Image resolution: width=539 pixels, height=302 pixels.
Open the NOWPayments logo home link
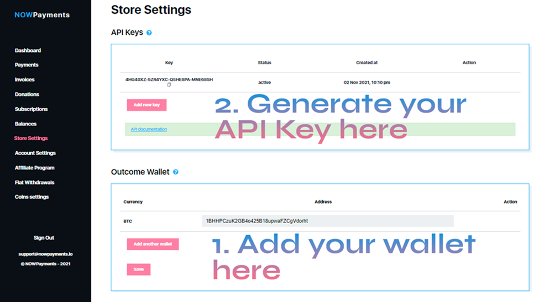click(42, 15)
